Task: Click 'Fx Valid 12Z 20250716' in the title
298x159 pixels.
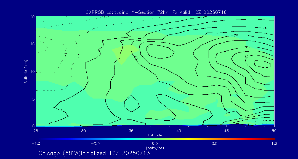Action: (x=199, y=12)
